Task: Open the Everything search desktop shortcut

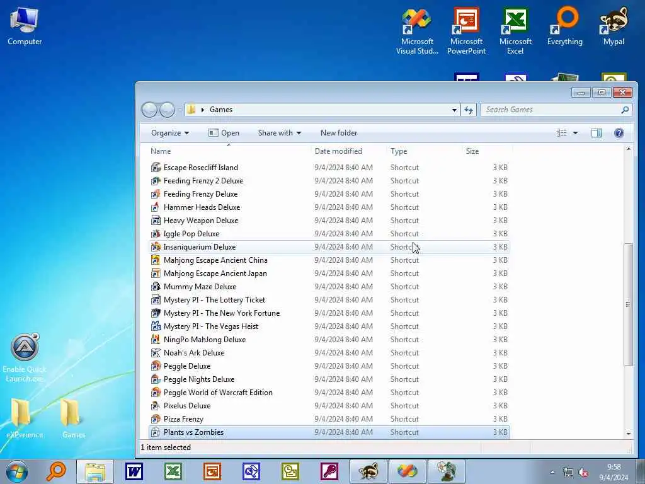Action: point(564,26)
